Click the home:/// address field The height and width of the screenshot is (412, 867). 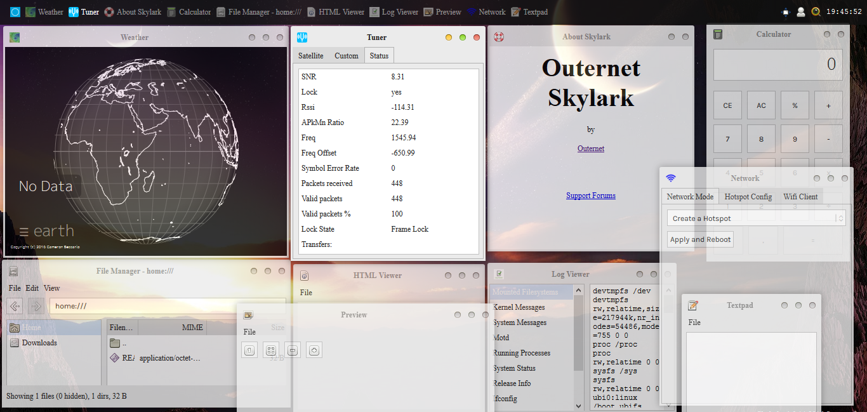pos(166,306)
